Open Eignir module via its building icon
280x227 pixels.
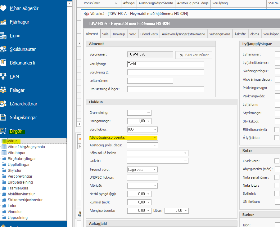tap(3, 36)
